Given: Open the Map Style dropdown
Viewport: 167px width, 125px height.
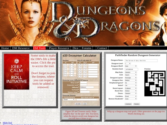Looking at the screenshot, I should tap(131, 72).
